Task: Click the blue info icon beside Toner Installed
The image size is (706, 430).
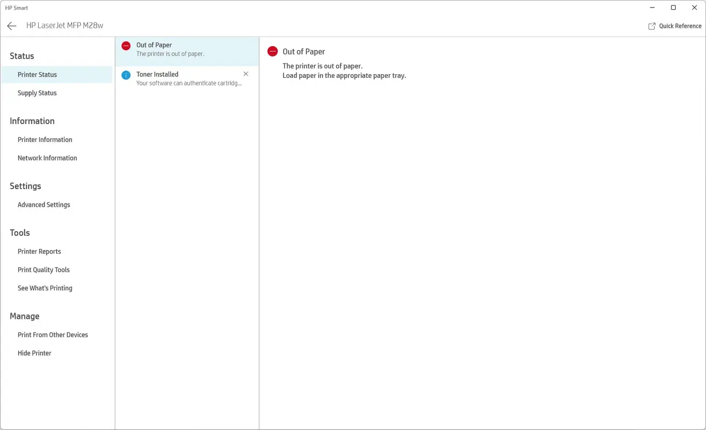Action: [126, 75]
